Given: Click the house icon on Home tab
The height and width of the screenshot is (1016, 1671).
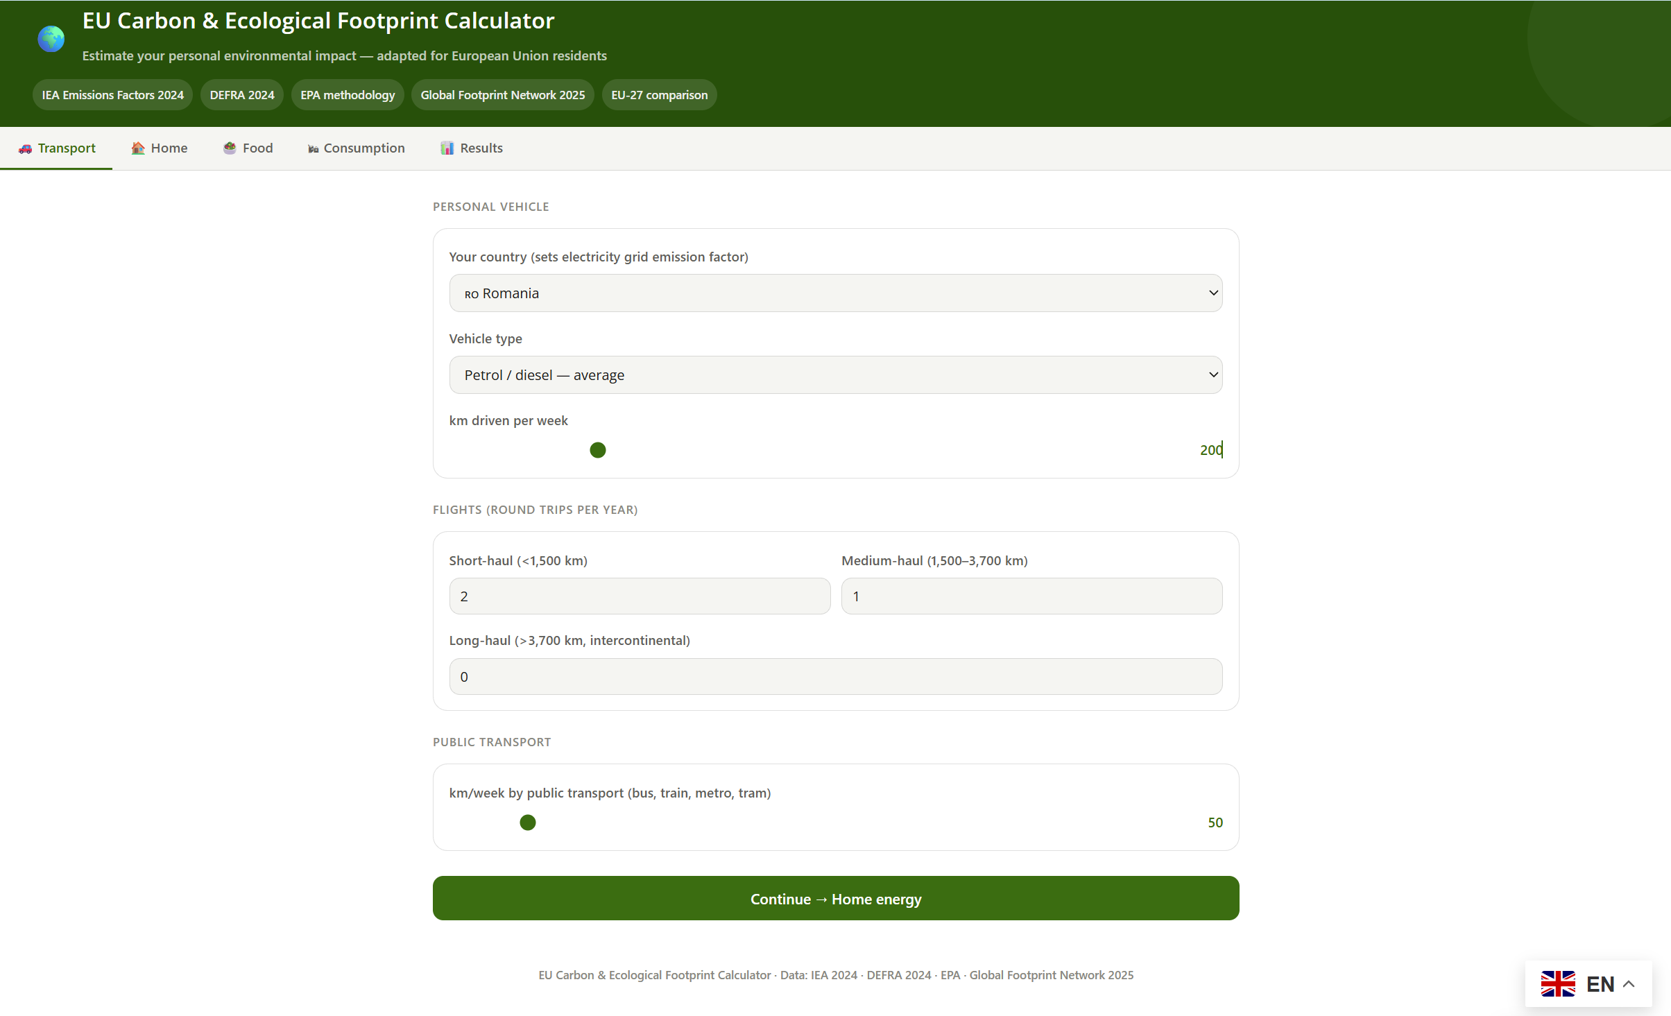Looking at the screenshot, I should [x=138, y=148].
